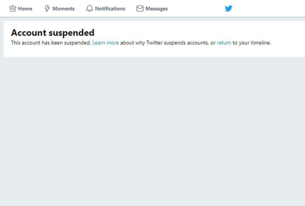This screenshot has height=206, width=305.
Task: Click the words "to your timeline."
Action: click(x=252, y=43)
